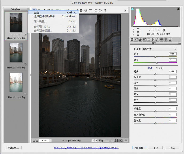Toggle full screen mode icon
This screenshot has width=184, height=154.
[x=125, y=10]
